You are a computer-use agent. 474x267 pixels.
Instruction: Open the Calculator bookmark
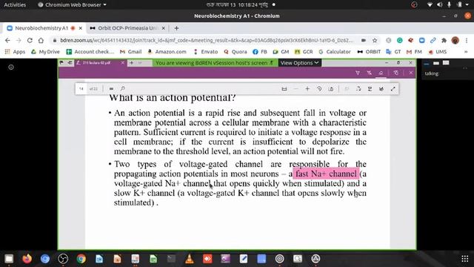tap(334, 52)
